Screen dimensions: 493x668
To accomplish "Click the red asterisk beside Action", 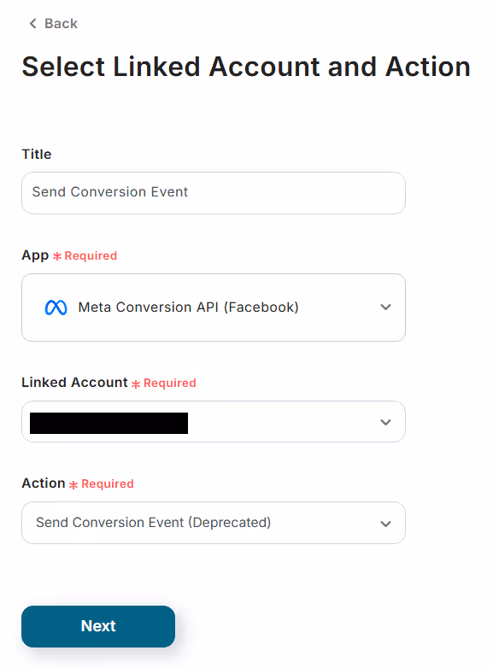I will [73, 485].
